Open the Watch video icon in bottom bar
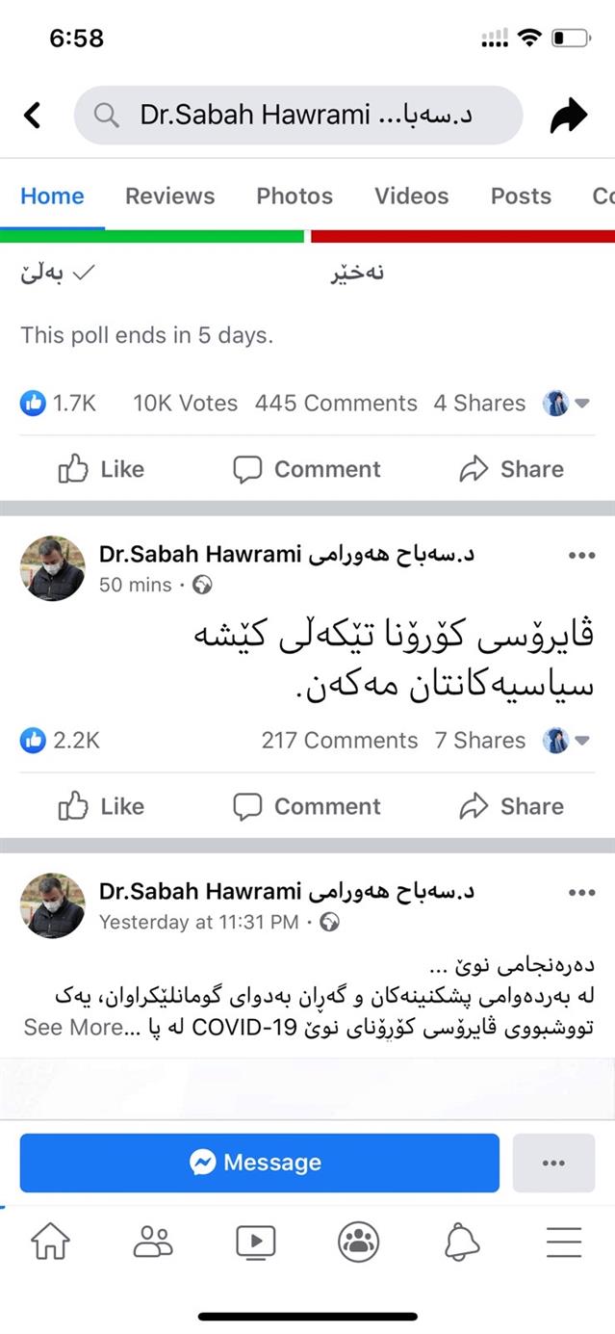Viewport: 615px width, 1334px height. click(255, 1242)
